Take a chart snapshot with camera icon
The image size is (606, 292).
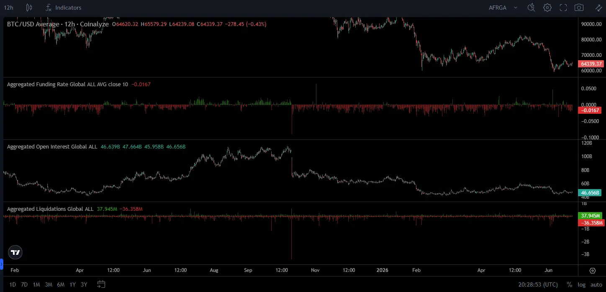pos(579,8)
